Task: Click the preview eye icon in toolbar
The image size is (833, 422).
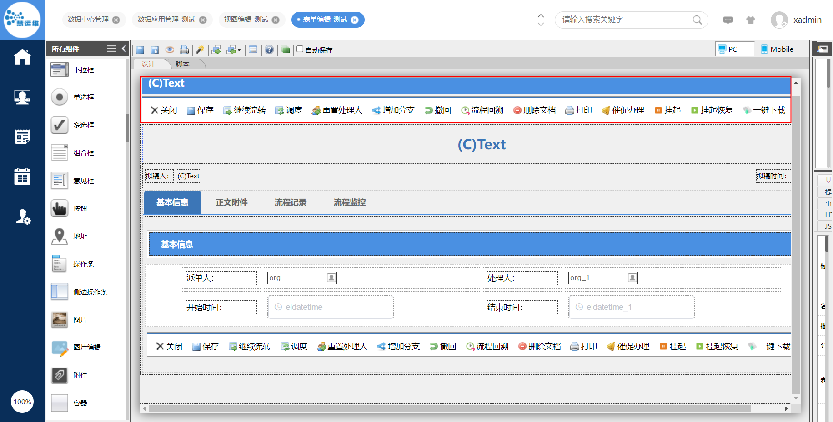Action: point(170,50)
